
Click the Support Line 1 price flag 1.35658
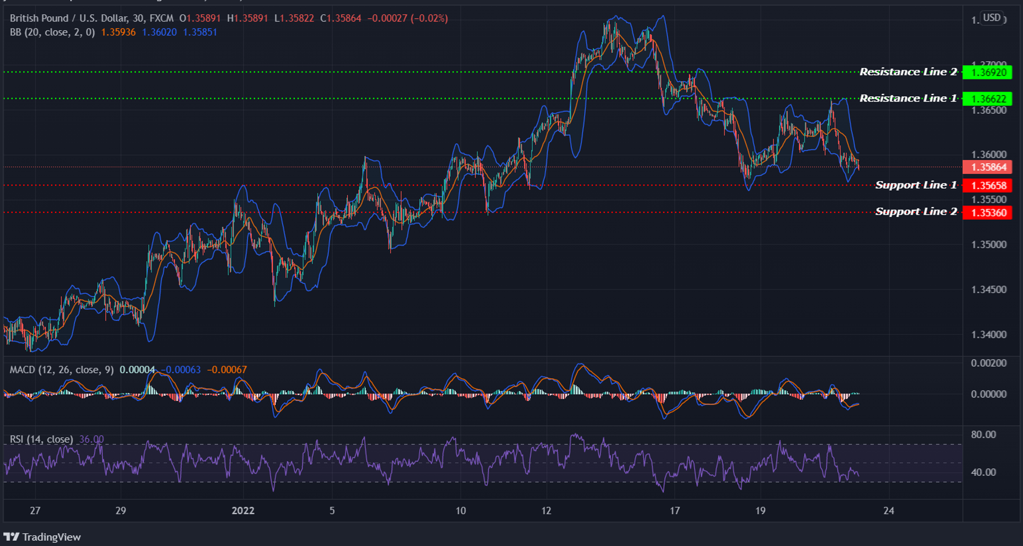992,185
